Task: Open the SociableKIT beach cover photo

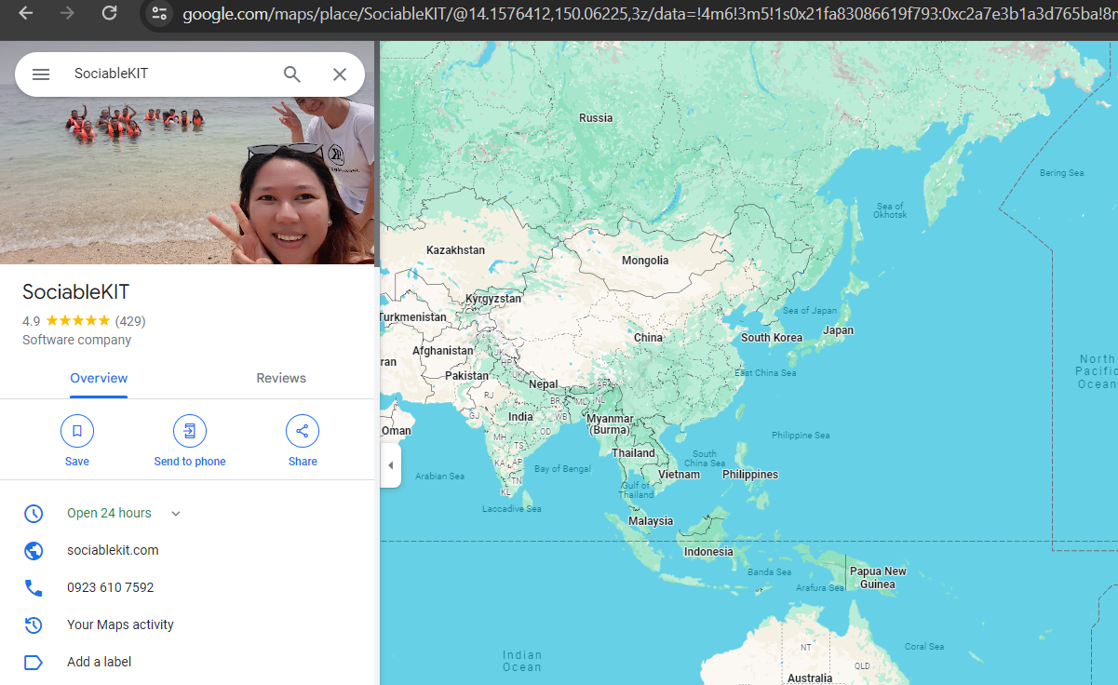Action: 187,181
